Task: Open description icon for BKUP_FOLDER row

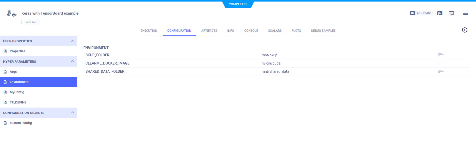Action: (441, 55)
